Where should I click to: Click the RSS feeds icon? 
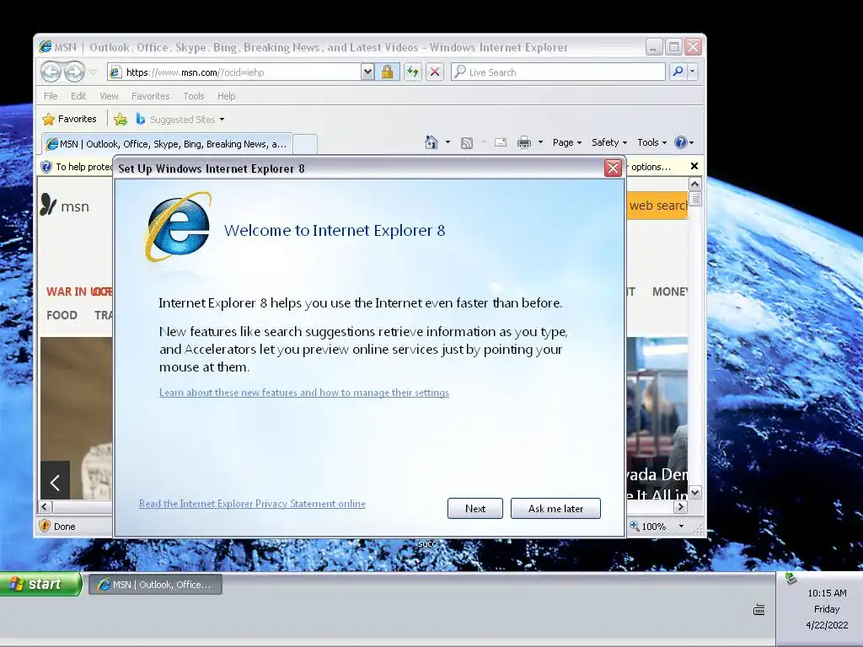coord(467,143)
